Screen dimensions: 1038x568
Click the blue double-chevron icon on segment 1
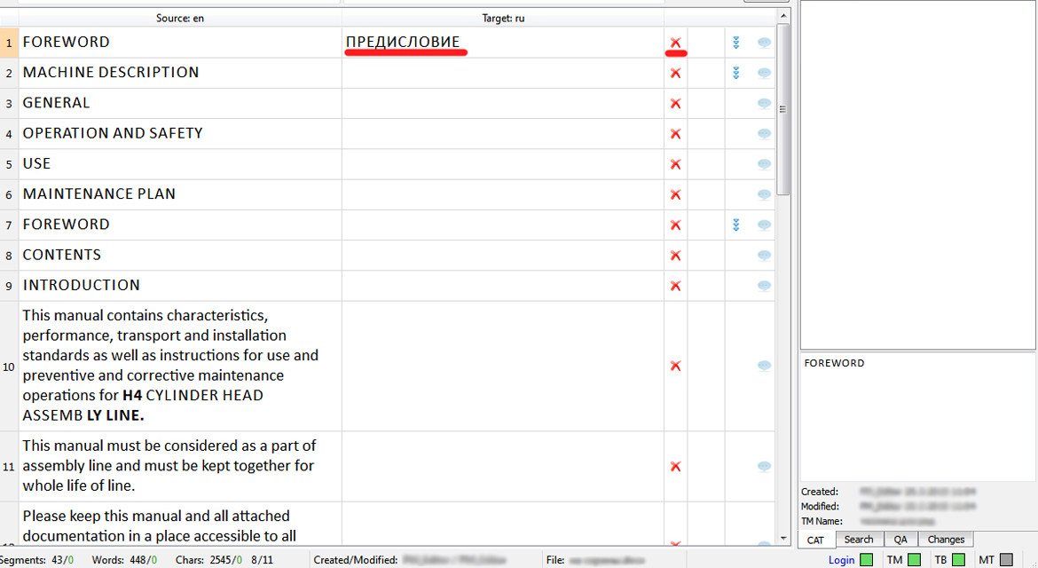pyautogui.click(x=736, y=43)
